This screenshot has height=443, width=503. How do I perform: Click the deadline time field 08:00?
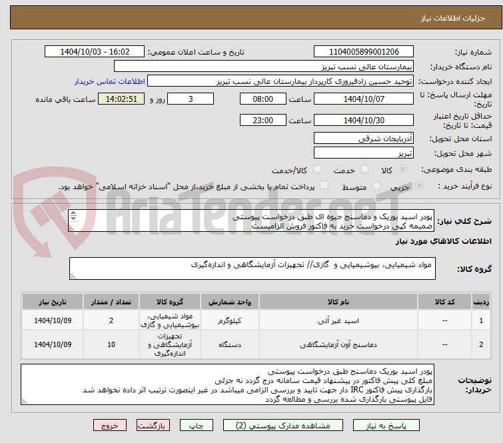coord(263,99)
